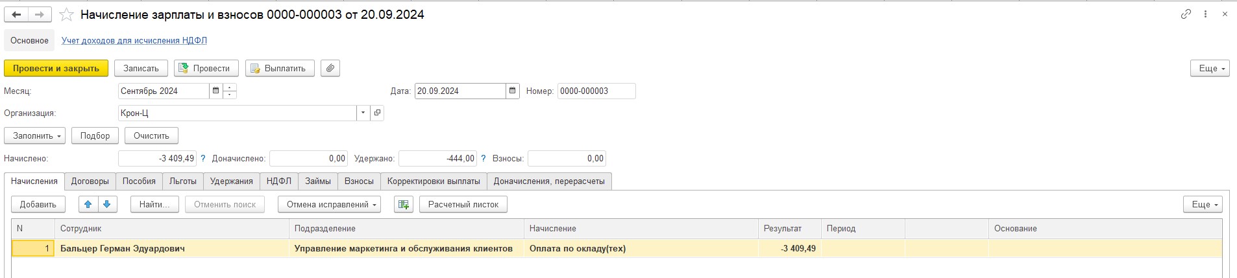The image size is (1237, 278).
Task: Show help for Удержано question mark
Action: 484,158
